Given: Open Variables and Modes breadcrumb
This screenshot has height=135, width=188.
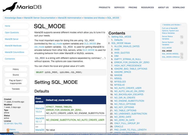Looking at the screenshot, I should pos(94,18).
